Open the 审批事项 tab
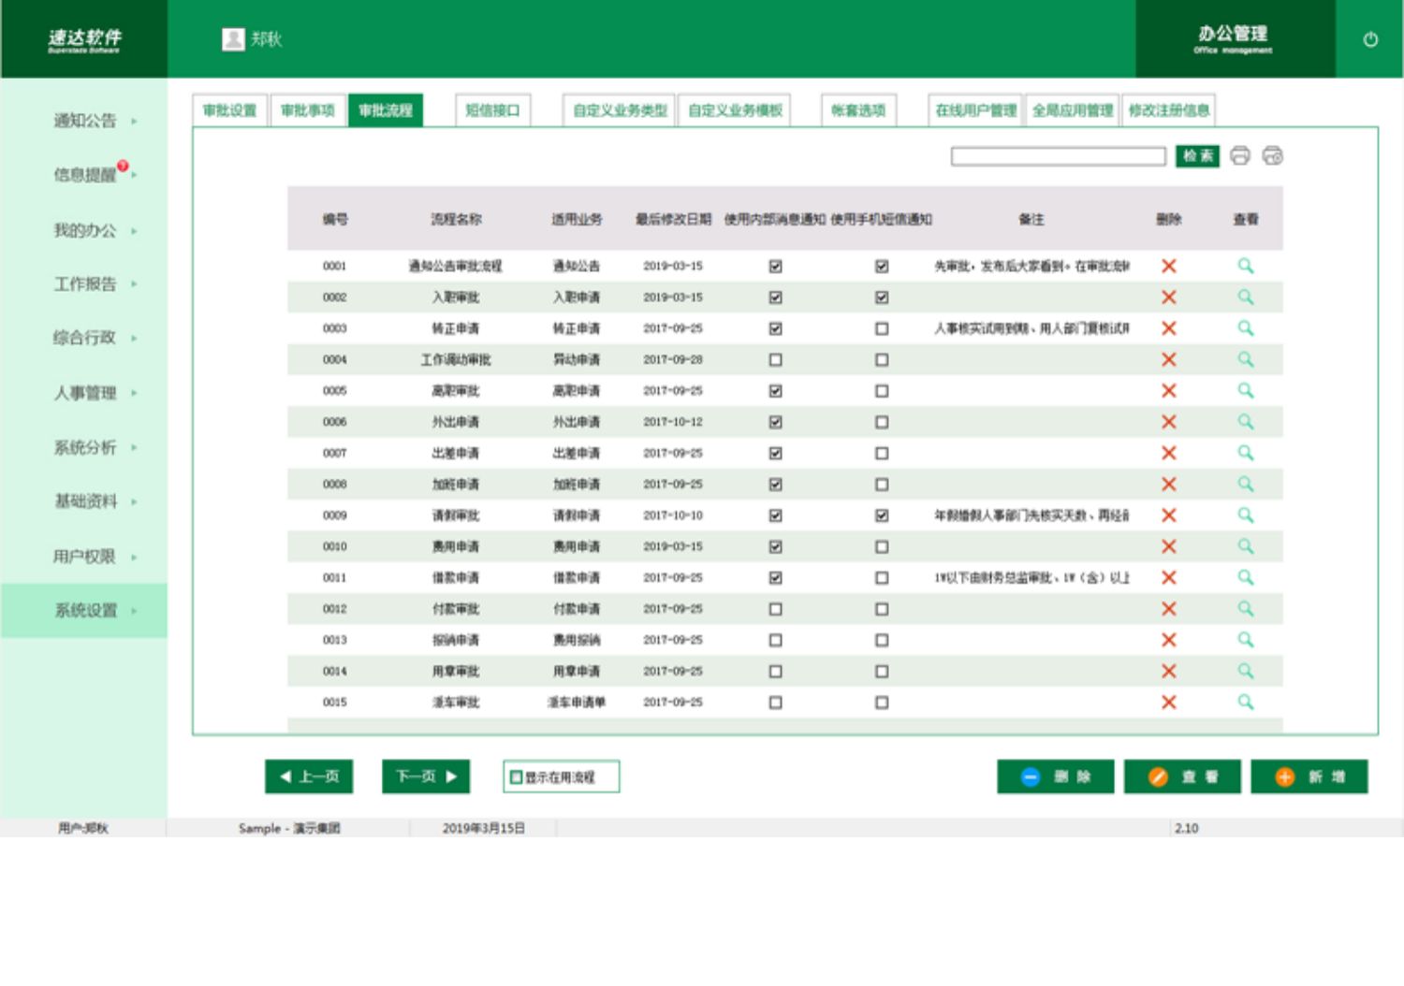Viewport: 1404px width, 986px height. pyautogui.click(x=308, y=110)
